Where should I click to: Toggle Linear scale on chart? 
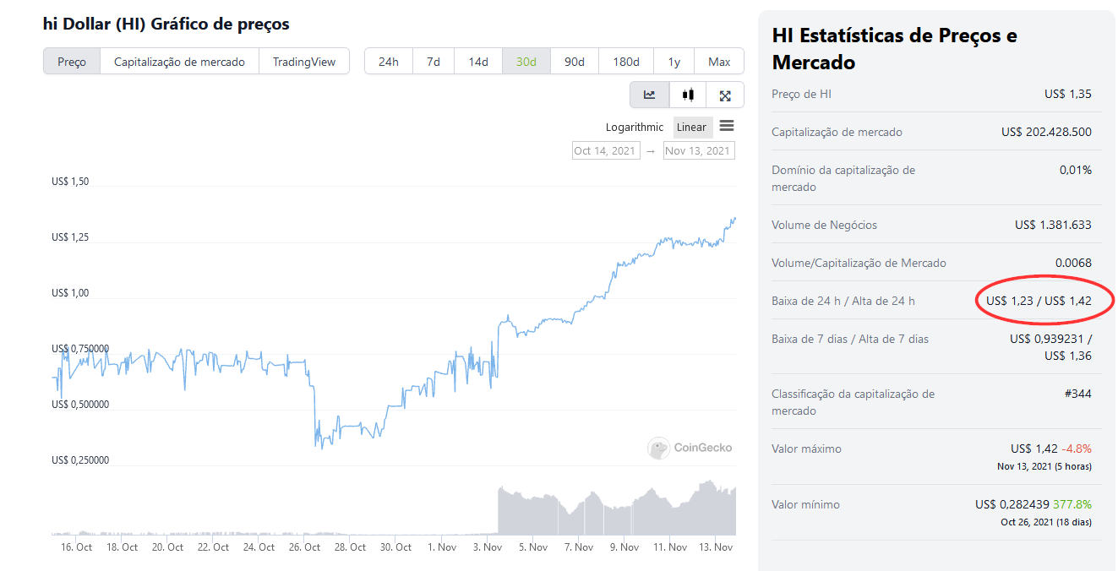[691, 128]
